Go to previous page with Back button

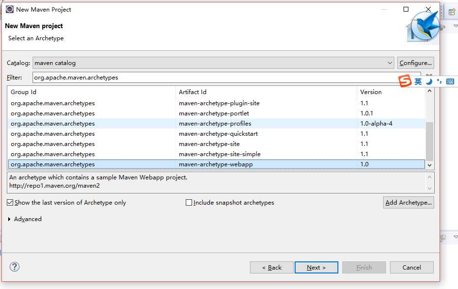tap(272, 268)
